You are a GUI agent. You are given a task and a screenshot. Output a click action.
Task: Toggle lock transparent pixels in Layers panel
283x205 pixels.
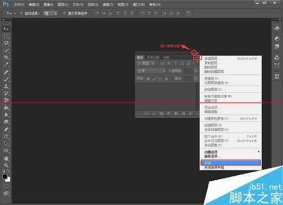coord(148,79)
